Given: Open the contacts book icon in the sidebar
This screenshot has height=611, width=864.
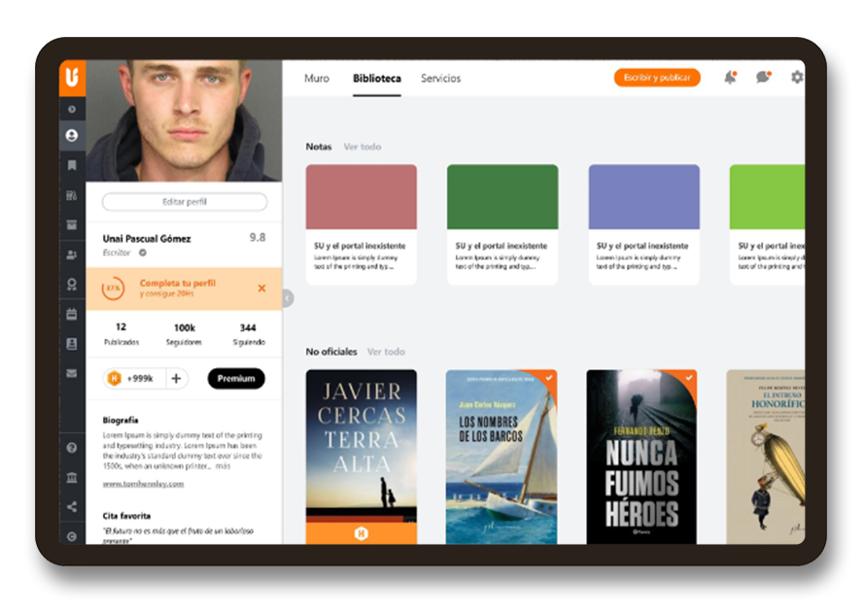Looking at the screenshot, I should coord(72,344).
